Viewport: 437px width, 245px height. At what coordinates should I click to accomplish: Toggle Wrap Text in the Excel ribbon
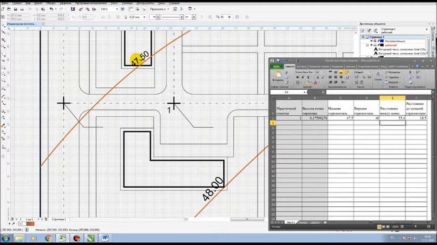click(347, 73)
